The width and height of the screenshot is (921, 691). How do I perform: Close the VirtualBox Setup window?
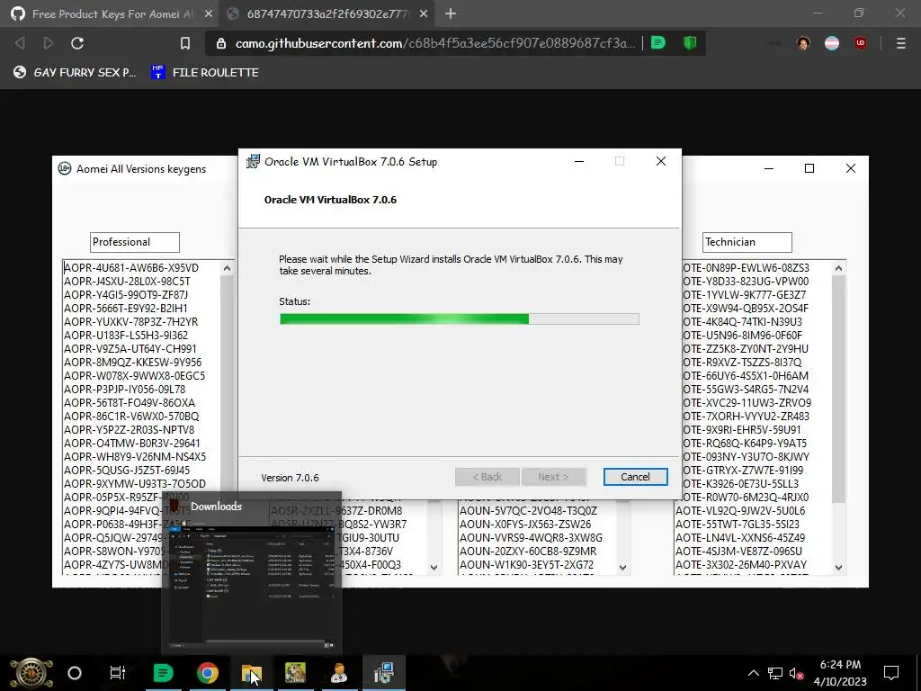(661, 161)
